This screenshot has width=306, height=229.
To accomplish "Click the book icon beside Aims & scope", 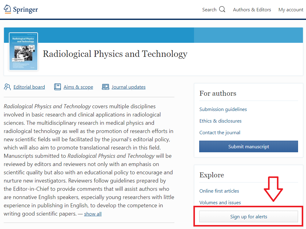I will coord(58,87).
